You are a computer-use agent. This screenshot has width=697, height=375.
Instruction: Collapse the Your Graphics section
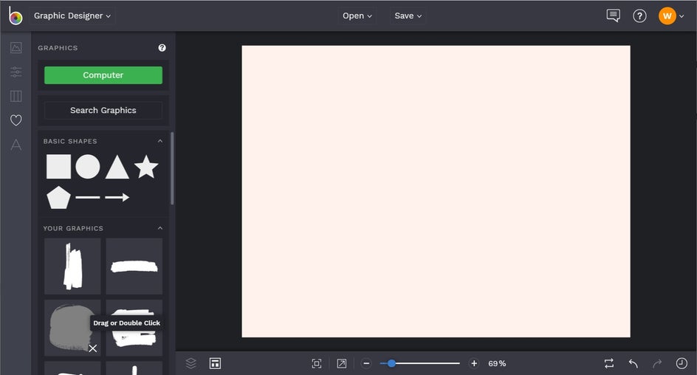pyautogui.click(x=160, y=228)
